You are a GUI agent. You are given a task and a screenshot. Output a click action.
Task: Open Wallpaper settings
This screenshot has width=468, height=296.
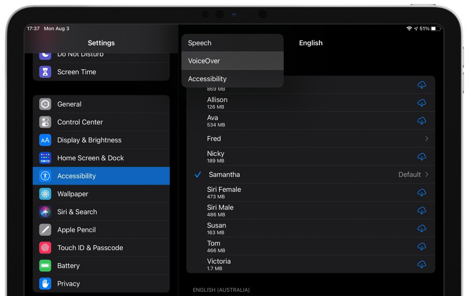pos(101,194)
